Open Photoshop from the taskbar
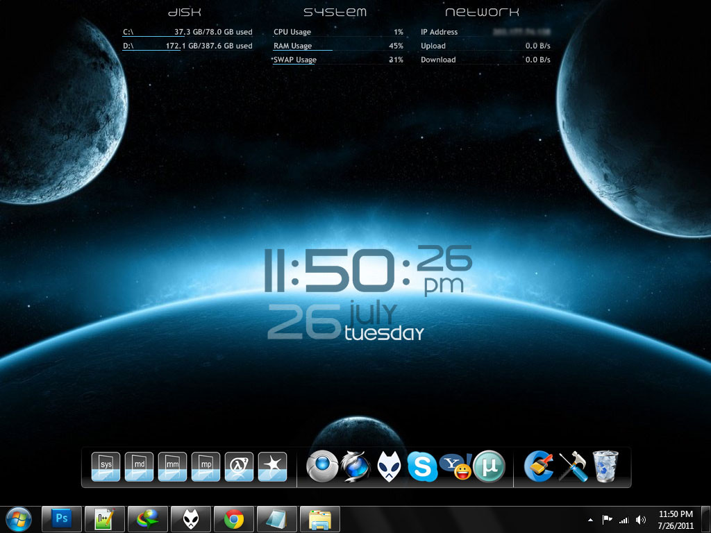The width and height of the screenshot is (711, 533). [62, 519]
